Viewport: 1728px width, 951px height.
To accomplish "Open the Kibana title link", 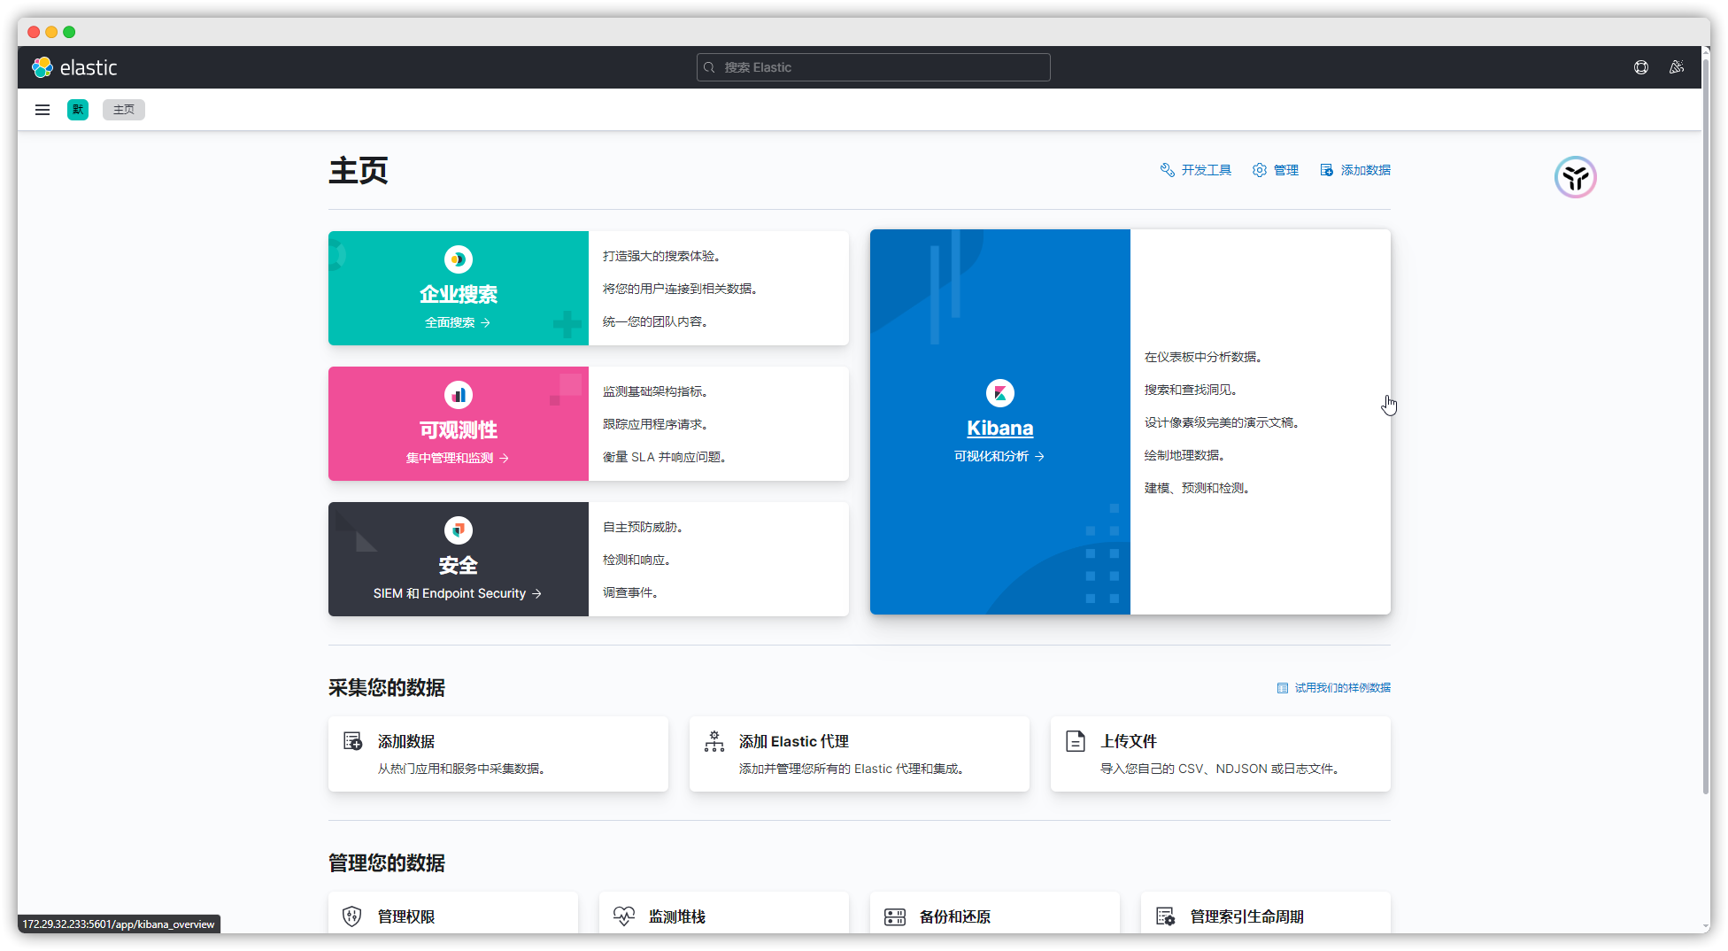I will (x=1000, y=428).
